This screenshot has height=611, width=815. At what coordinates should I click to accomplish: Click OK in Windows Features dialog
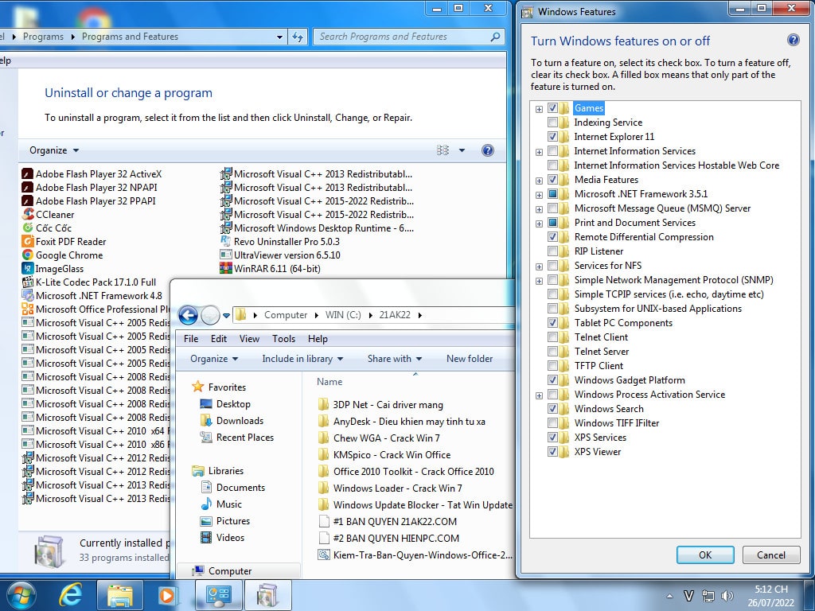pos(704,555)
